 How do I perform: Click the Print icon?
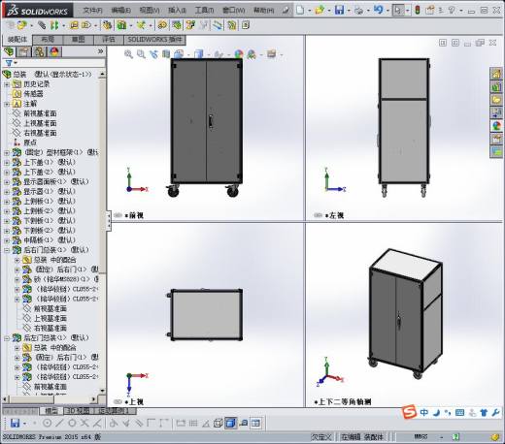coord(358,11)
